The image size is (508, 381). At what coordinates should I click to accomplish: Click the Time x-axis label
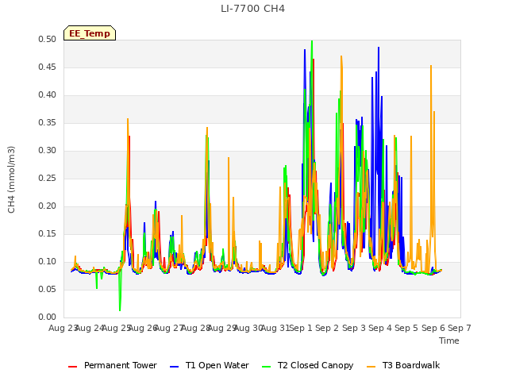tap(449, 341)
